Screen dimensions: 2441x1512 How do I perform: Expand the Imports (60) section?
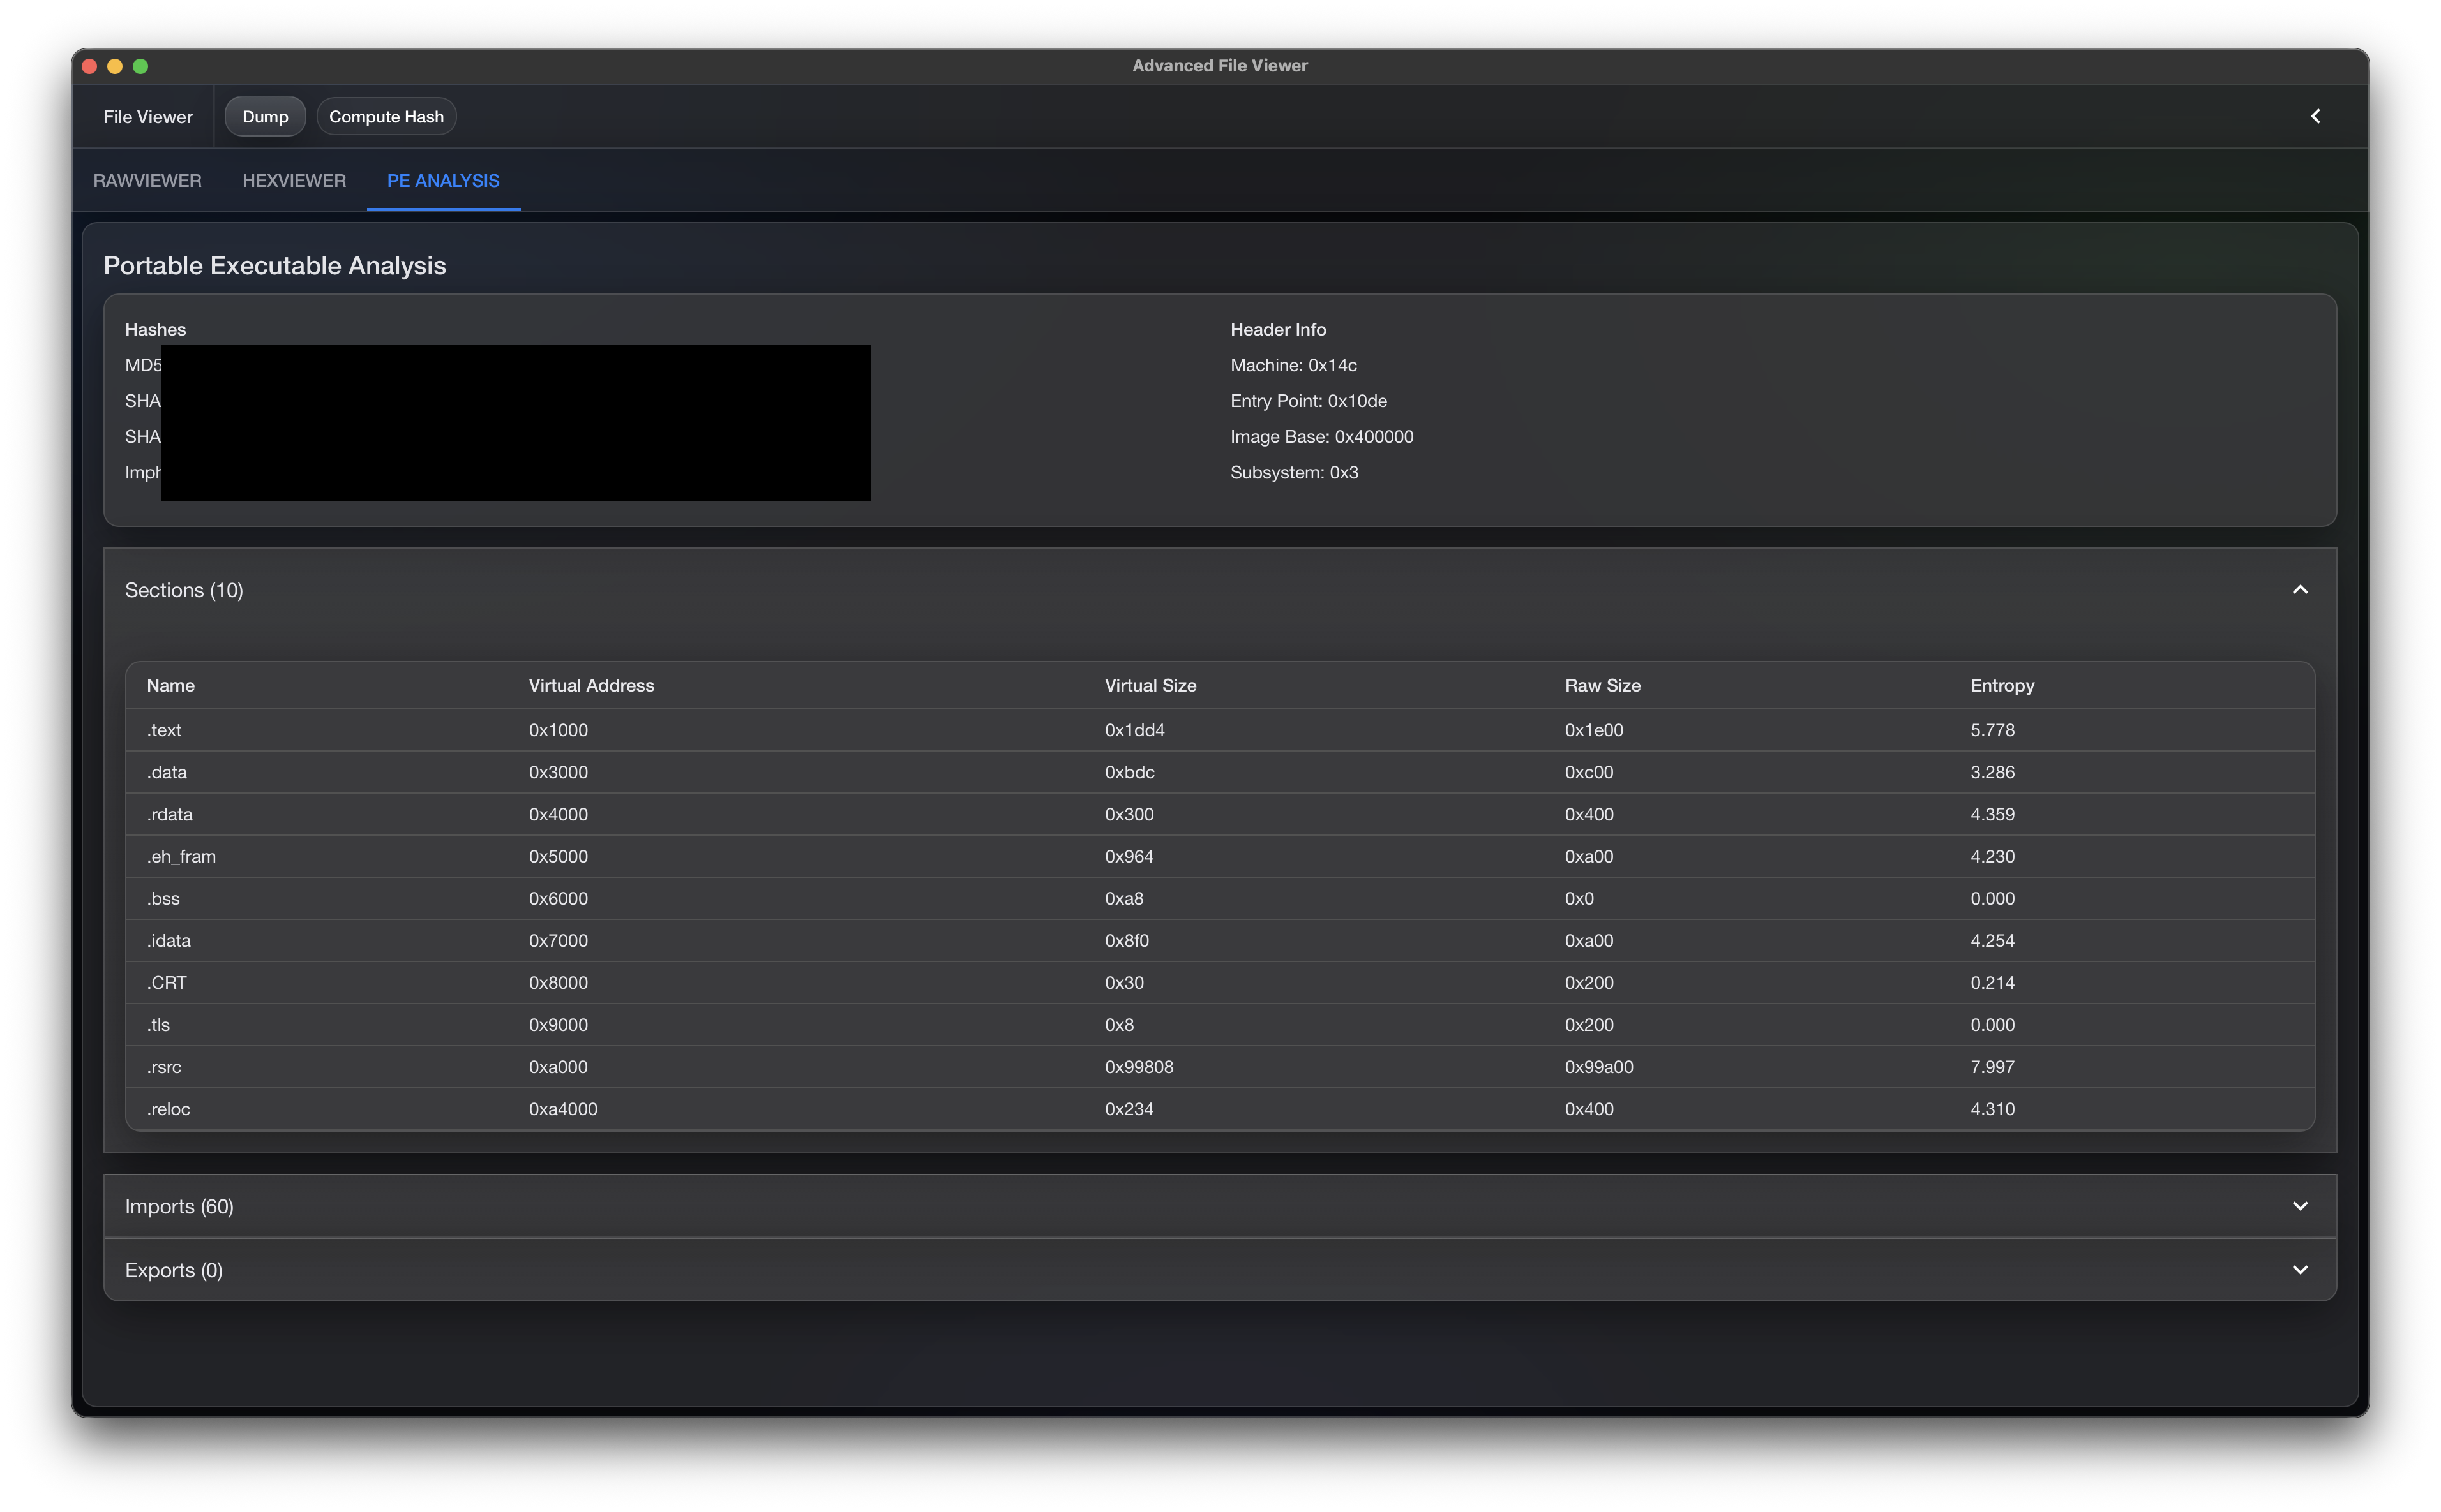pos(2299,1206)
